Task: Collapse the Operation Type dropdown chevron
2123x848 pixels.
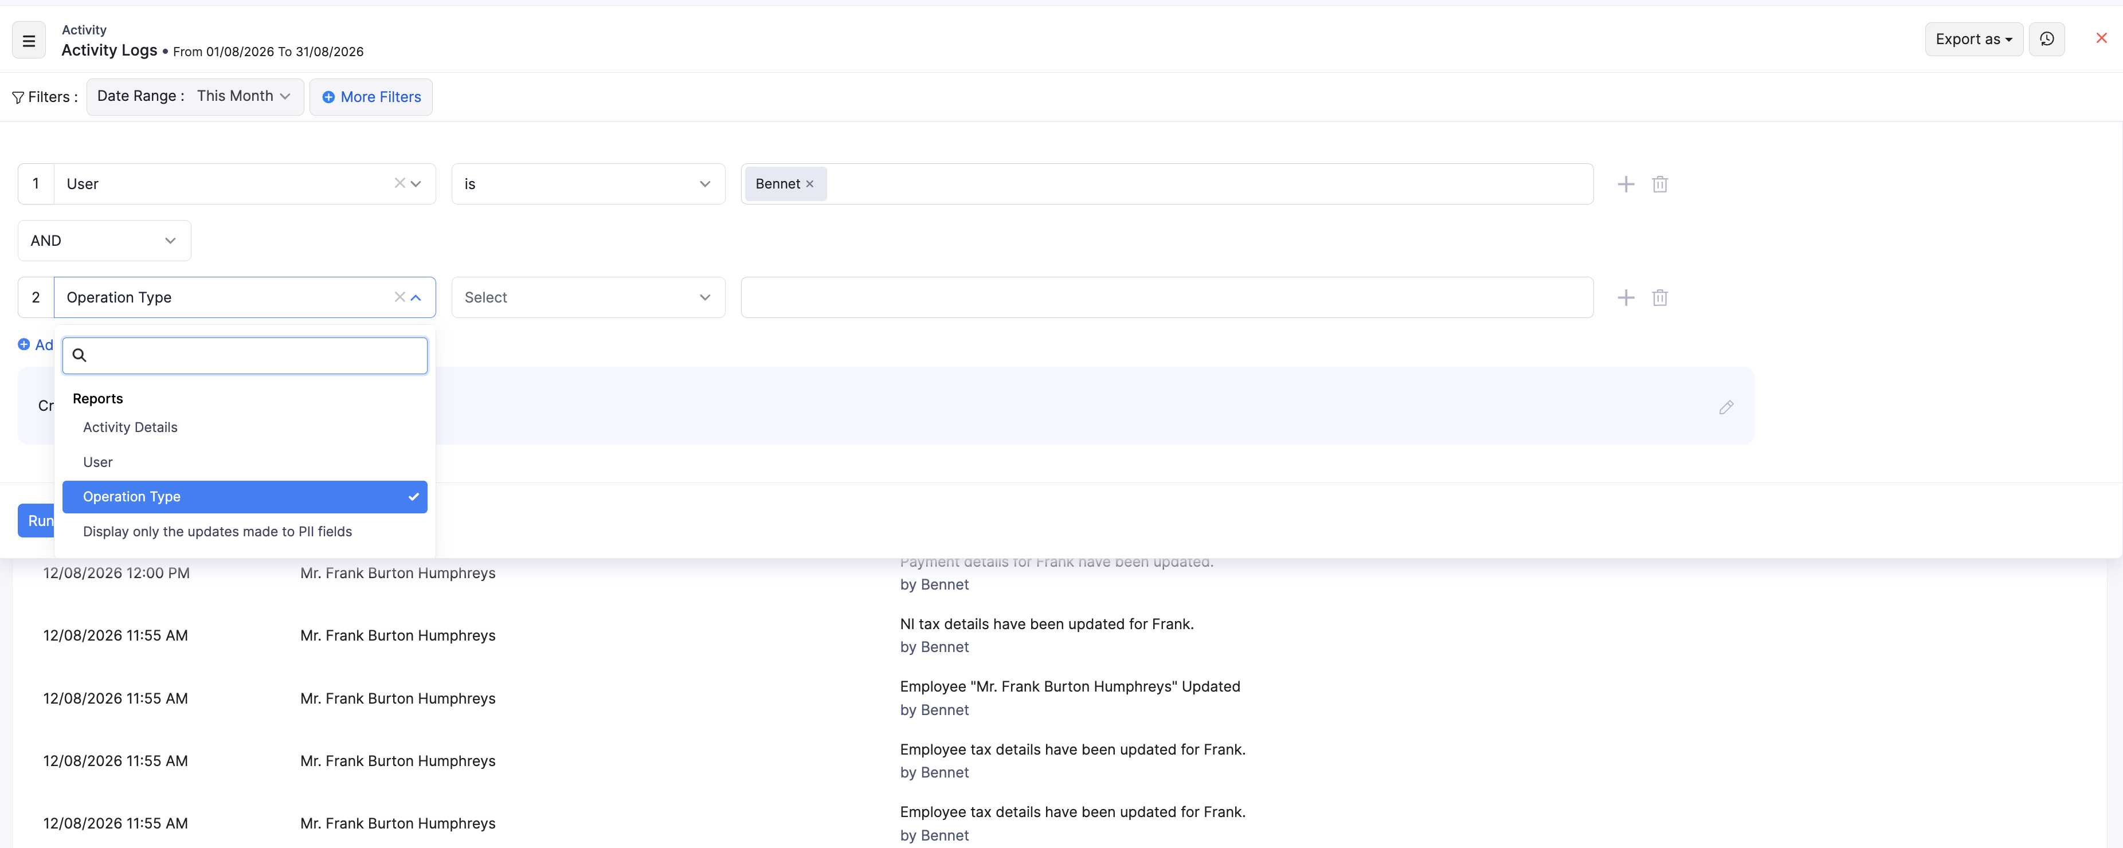Action: (x=416, y=297)
